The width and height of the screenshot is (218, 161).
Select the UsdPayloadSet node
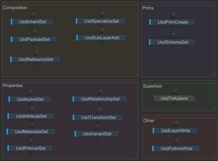point(34,39)
